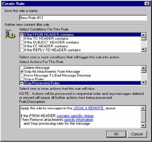Check If the TO HEADER contains
This screenshot has height=142, width=152.
(22, 39)
